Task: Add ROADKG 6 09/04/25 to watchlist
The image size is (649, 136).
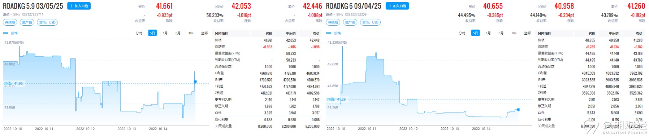Action: coord(397,6)
